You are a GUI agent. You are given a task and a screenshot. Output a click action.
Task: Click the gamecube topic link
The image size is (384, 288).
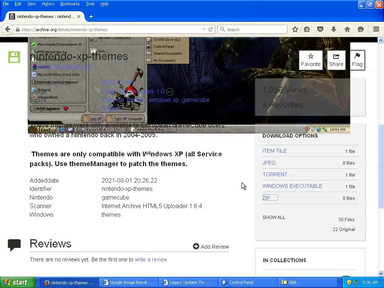195,100
